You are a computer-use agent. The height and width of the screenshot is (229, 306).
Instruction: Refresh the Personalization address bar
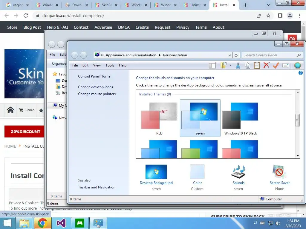[x=236, y=55]
